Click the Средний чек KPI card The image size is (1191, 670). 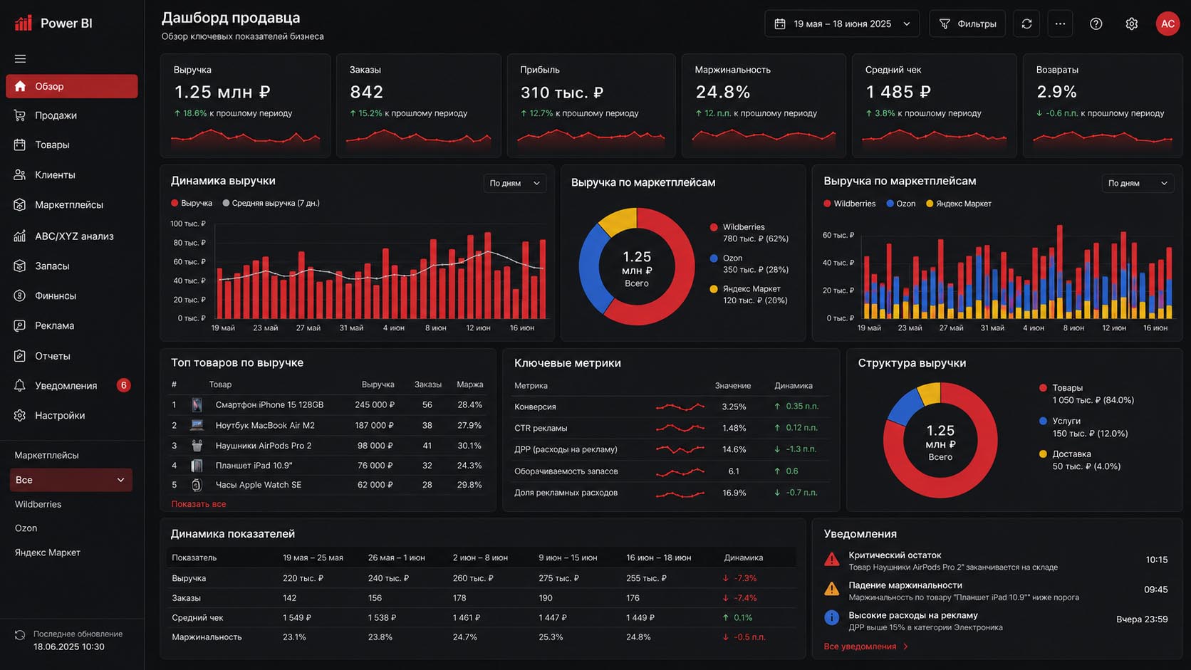pos(934,105)
